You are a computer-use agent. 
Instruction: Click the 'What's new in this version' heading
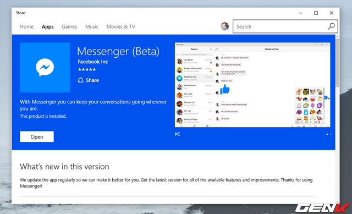[64, 167]
